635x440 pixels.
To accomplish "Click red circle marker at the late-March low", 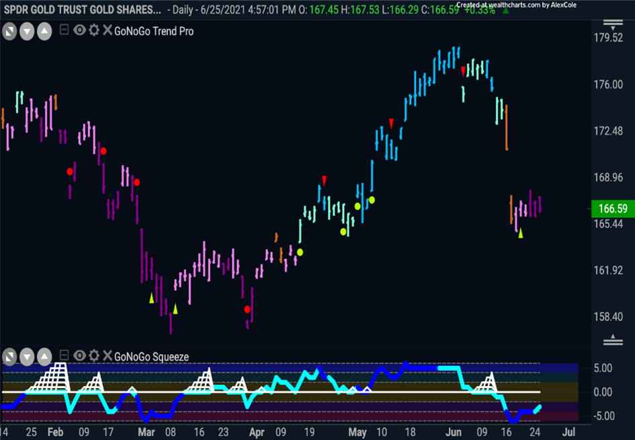I will point(247,309).
